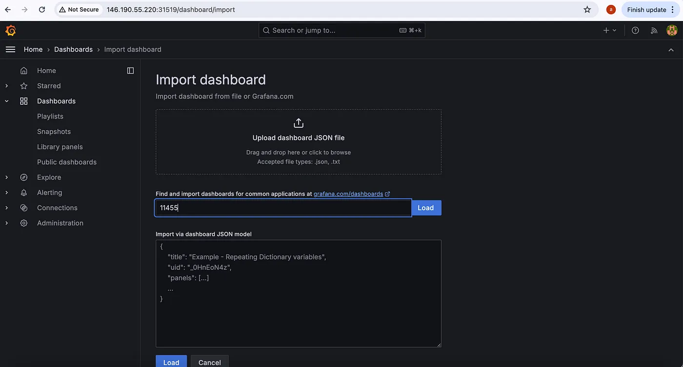Open the help question mark icon

[x=635, y=30]
